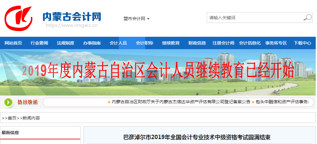Open 办事指南 navigation item

click(92, 43)
